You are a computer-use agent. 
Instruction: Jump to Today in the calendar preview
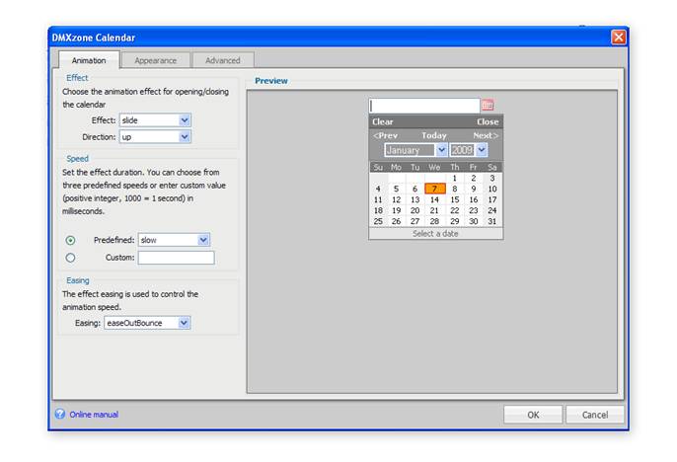point(434,135)
